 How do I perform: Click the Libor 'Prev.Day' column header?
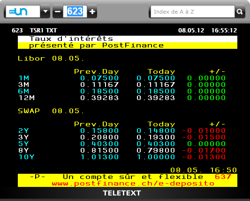pyautogui.click(x=97, y=72)
